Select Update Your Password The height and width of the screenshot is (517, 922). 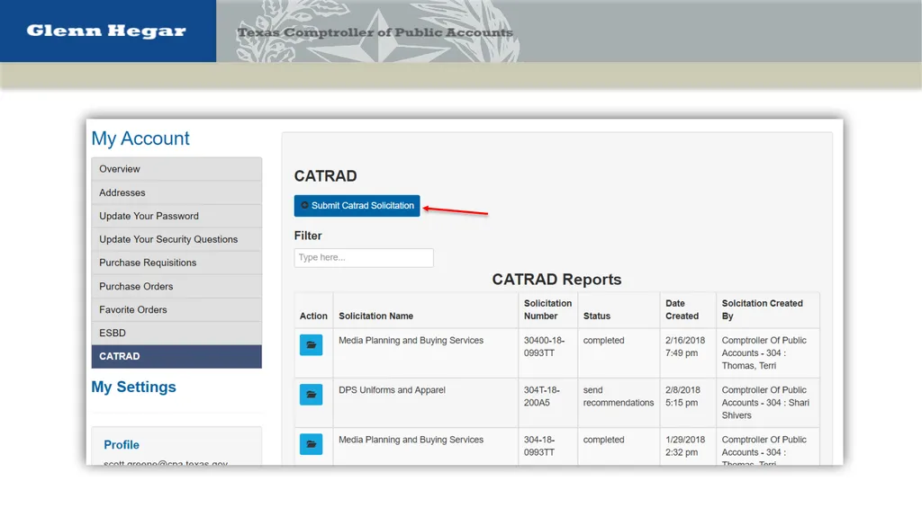pos(176,216)
